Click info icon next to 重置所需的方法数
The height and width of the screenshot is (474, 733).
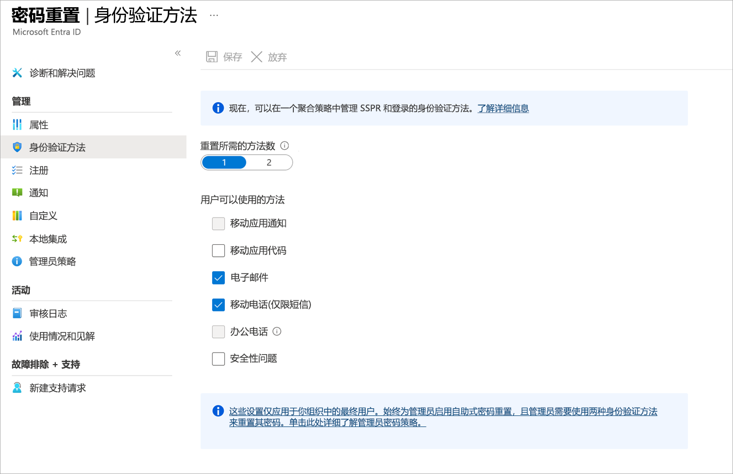point(285,146)
